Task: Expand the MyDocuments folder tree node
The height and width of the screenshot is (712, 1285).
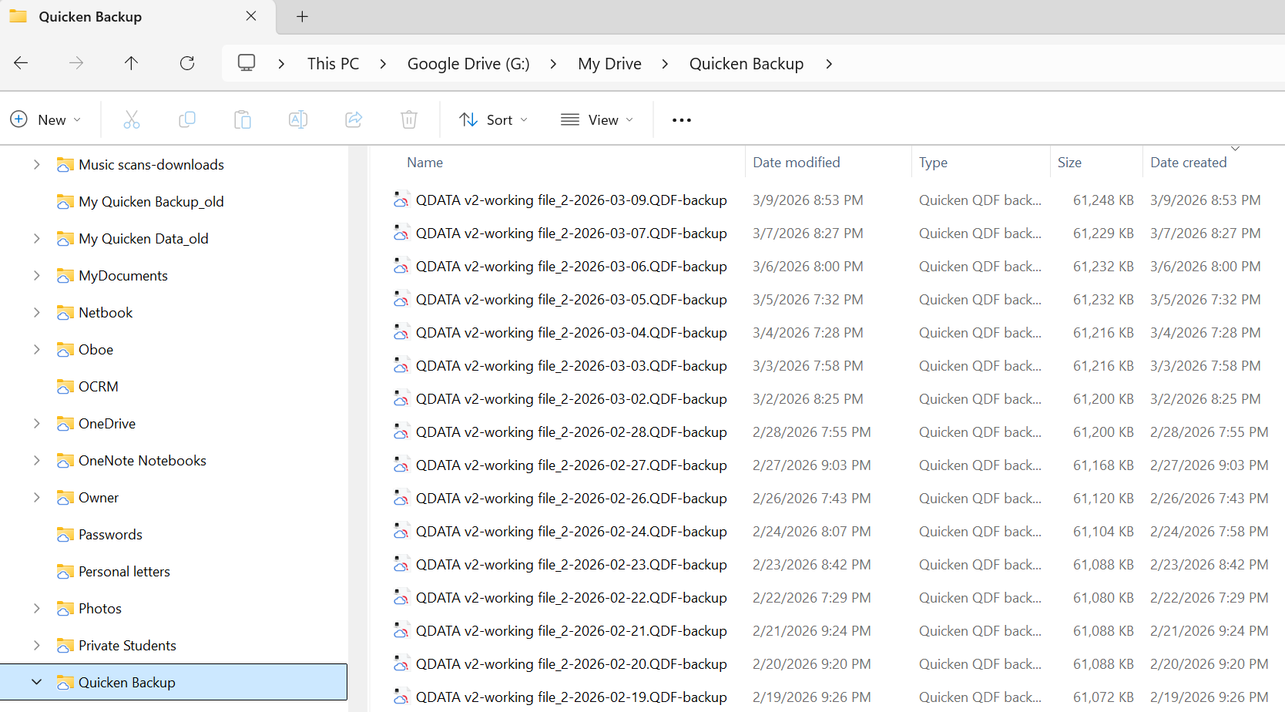Action: [36, 276]
